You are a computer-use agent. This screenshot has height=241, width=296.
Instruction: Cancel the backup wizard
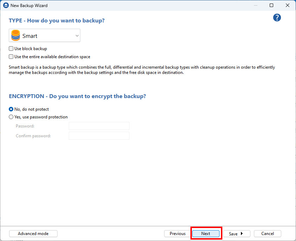[x=267, y=234]
